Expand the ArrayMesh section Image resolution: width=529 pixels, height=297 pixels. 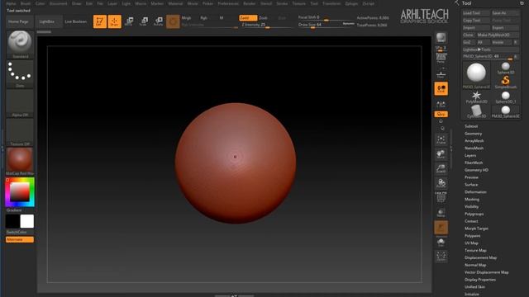(474, 141)
